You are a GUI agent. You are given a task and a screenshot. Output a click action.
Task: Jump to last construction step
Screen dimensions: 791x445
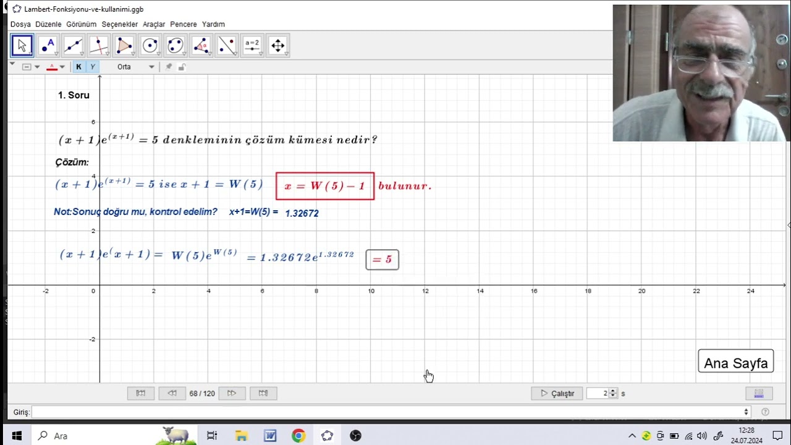pyautogui.click(x=263, y=393)
